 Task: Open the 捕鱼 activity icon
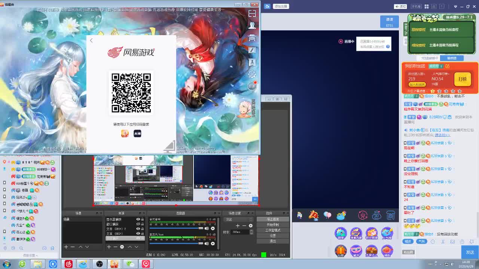387,251
